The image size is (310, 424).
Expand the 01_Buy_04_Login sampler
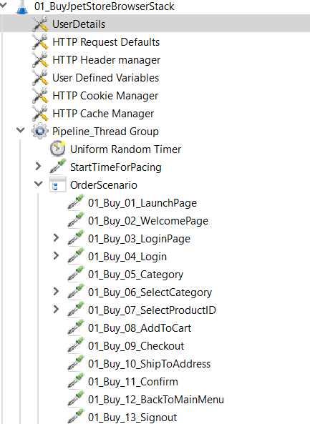coord(56,255)
